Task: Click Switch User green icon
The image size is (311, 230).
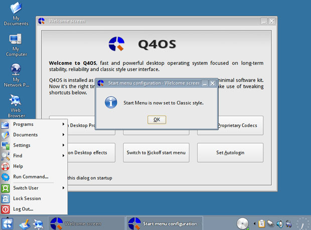Action: point(5,188)
